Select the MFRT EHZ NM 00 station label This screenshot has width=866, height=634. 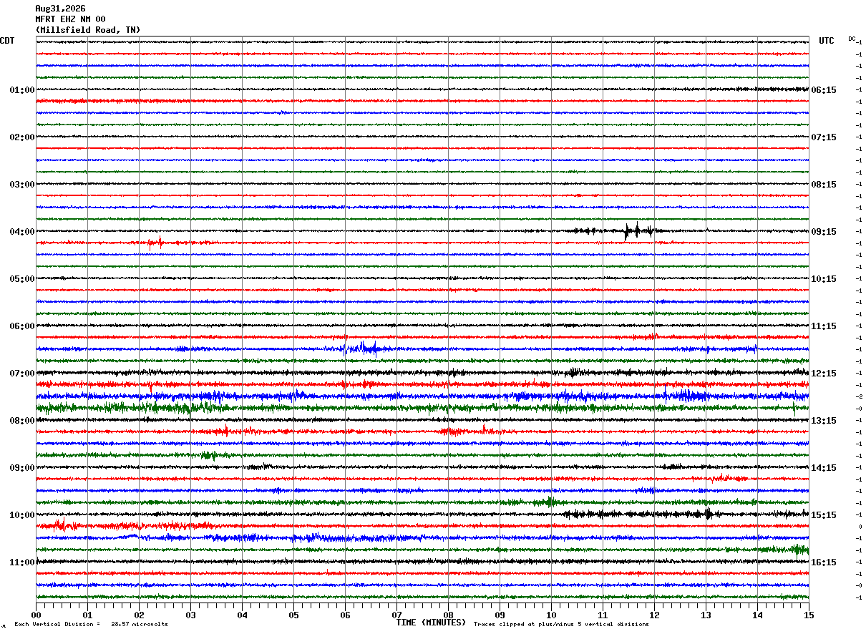[x=70, y=19]
